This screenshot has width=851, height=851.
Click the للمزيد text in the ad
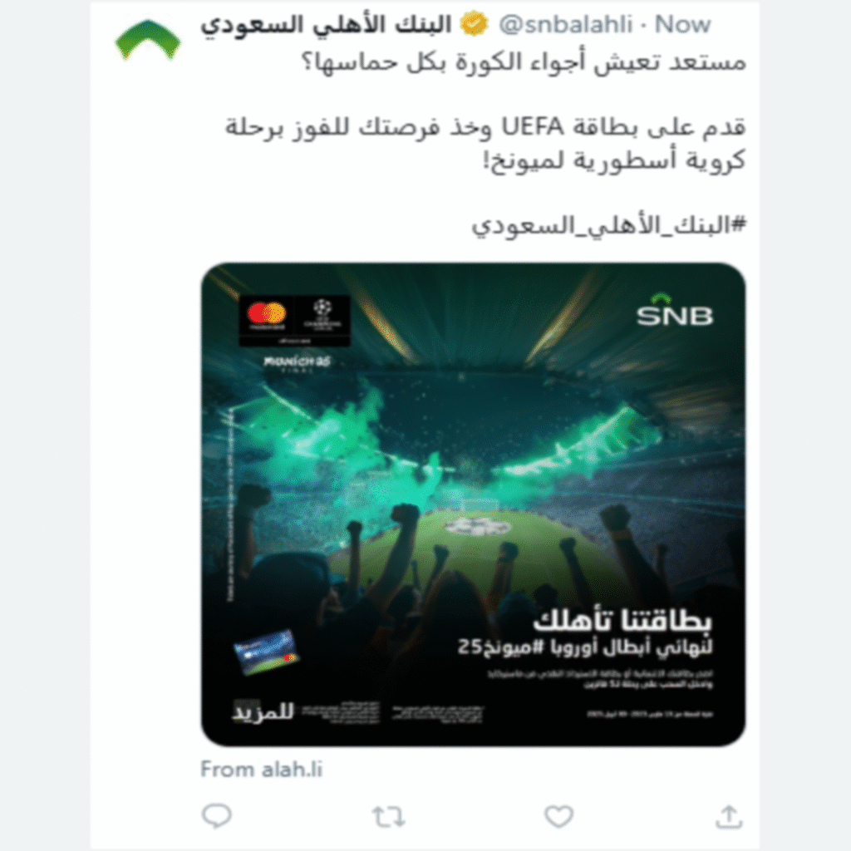[263, 711]
